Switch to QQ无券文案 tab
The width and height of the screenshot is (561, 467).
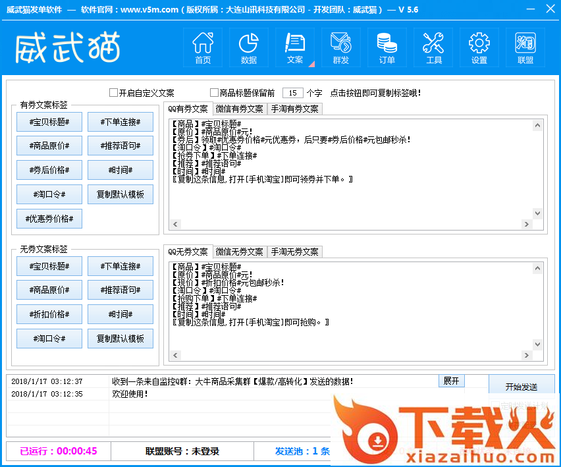pos(188,252)
